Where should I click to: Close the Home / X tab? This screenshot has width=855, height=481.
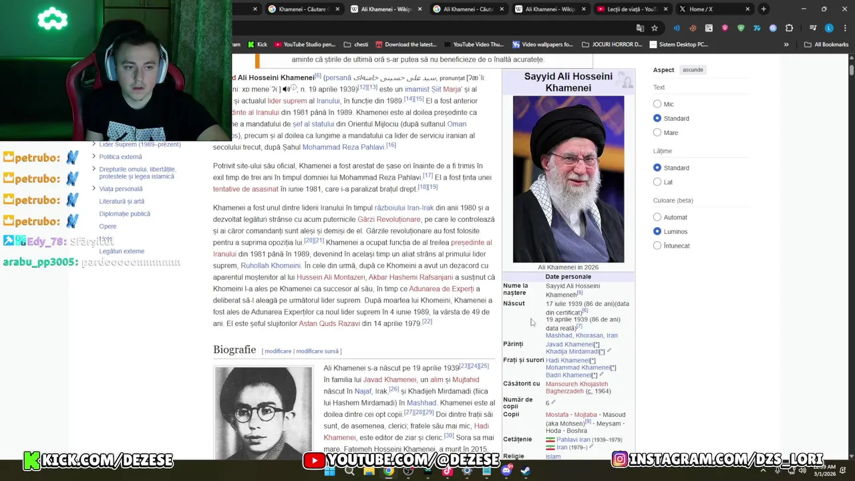747,9
